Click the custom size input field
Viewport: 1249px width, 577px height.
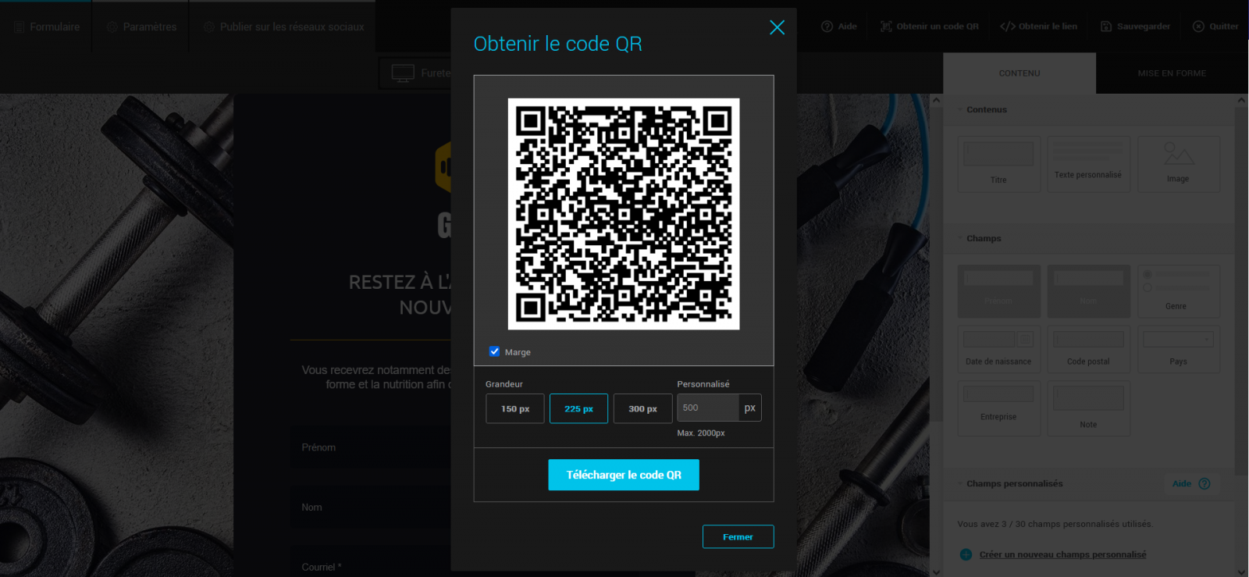(707, 408)
